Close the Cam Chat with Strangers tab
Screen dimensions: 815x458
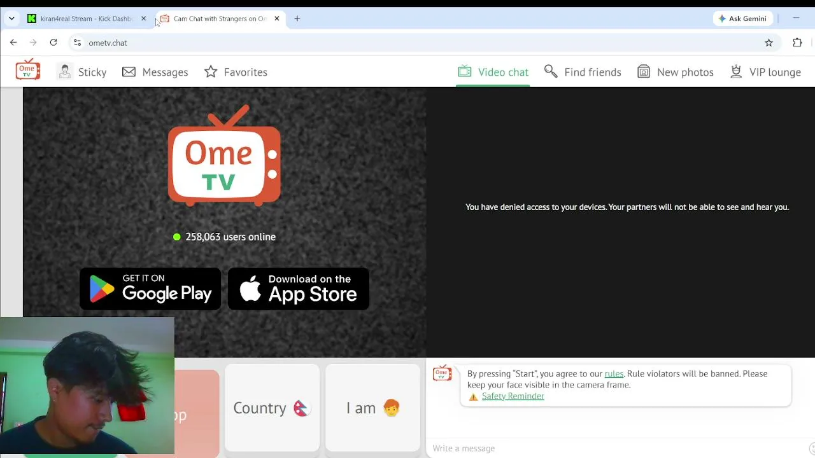pyautogui.click(x=277, y=18)
